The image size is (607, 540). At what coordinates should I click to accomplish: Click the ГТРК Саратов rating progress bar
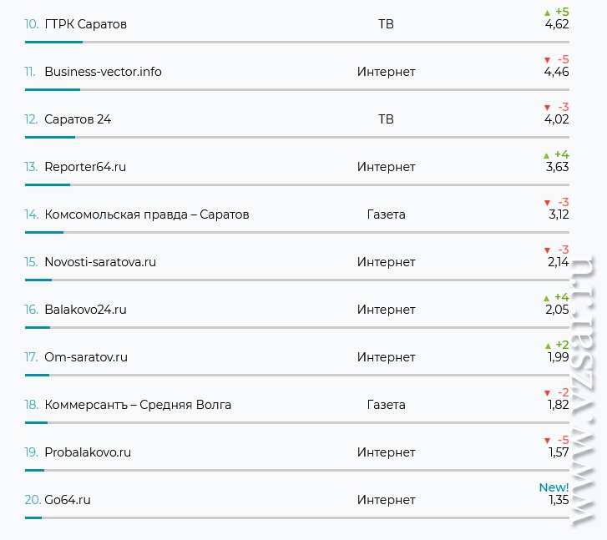[297, 42]
